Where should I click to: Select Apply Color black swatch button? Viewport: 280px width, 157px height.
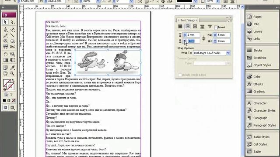pyautogui.click(x=4, y=101)
